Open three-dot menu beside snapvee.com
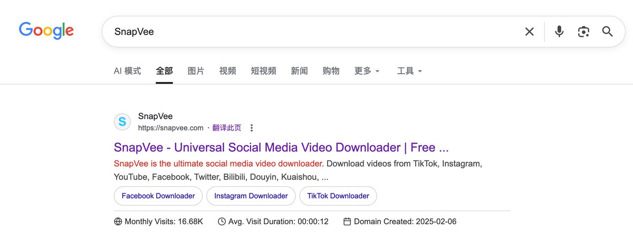 coord(252,128)
